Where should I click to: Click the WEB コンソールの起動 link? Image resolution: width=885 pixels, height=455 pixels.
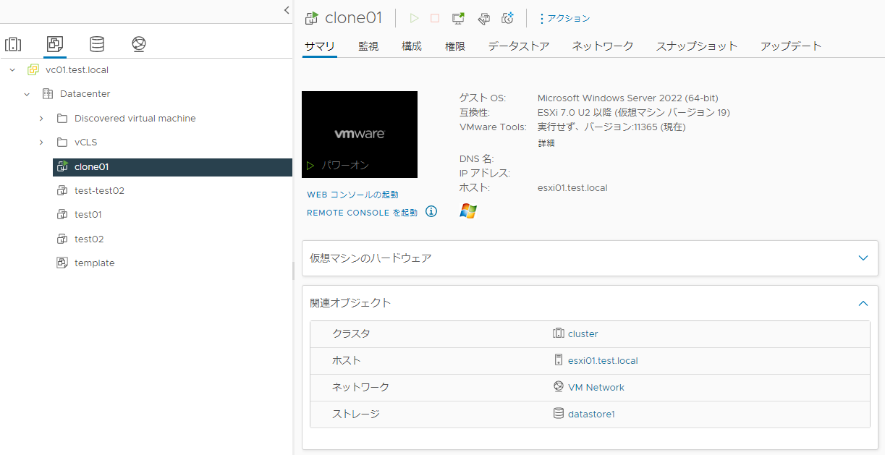click(352, 195)
